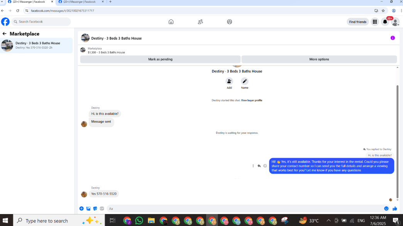Open the Facebook logo home link
Image resolution: width=403 pixels, height=226 pixels.
tap(5, 22)
